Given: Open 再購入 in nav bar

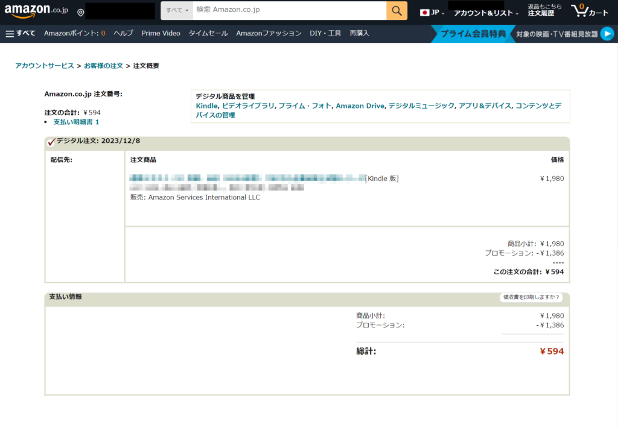Looking at the screenshot, I should 359,34.
